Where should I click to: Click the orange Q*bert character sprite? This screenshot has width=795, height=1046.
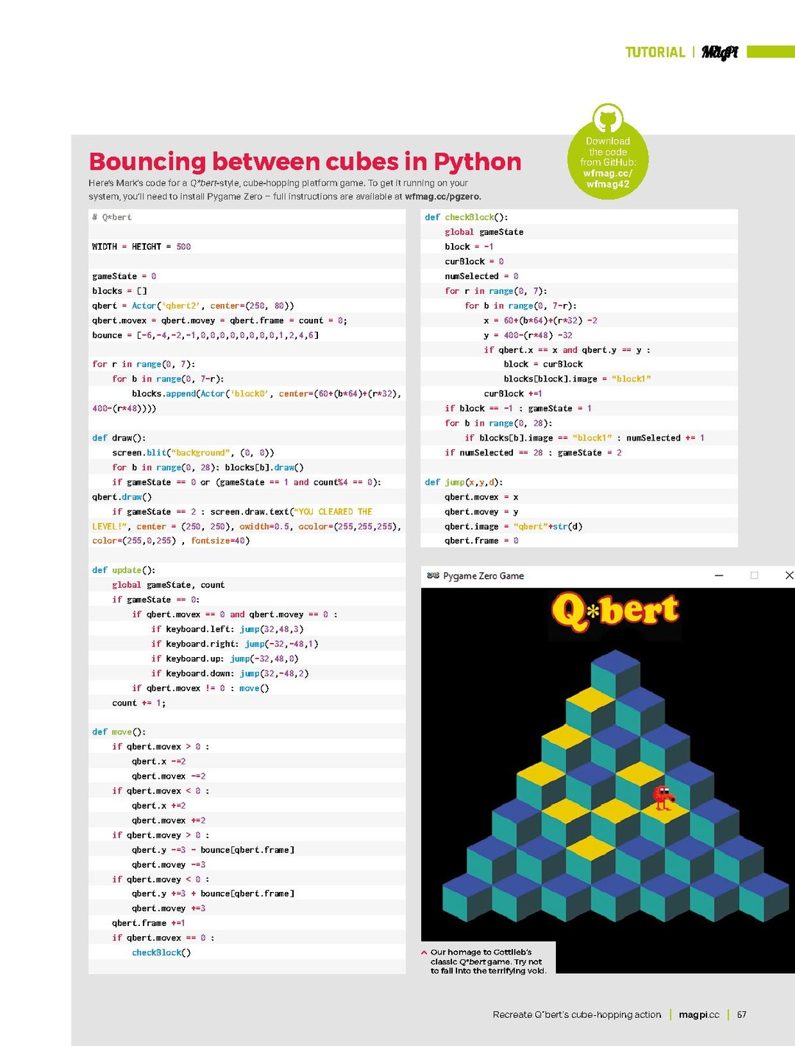click(663, 797)
